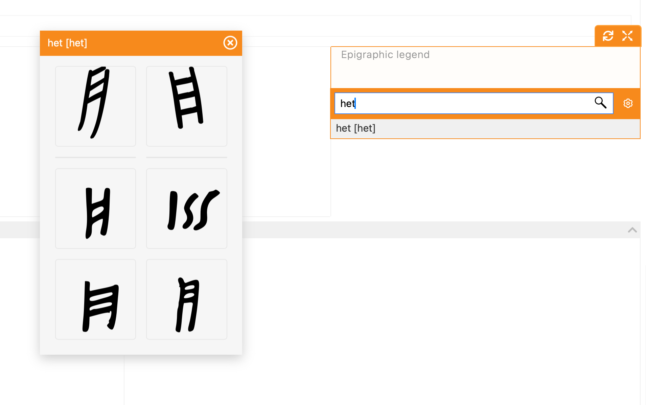Collapse the section using the up chevron
Viewport: 646px width, 405px height.
pyautogui.click(x=632, y=230)
